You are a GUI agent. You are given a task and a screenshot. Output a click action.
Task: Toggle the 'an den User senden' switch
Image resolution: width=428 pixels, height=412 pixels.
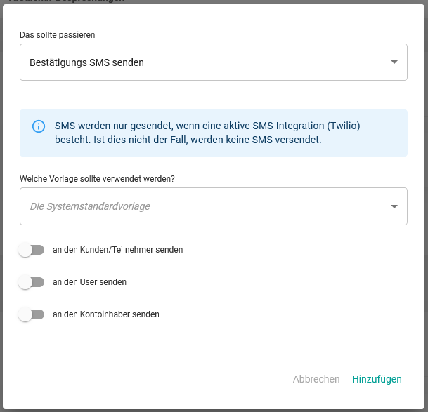[31, 282]
